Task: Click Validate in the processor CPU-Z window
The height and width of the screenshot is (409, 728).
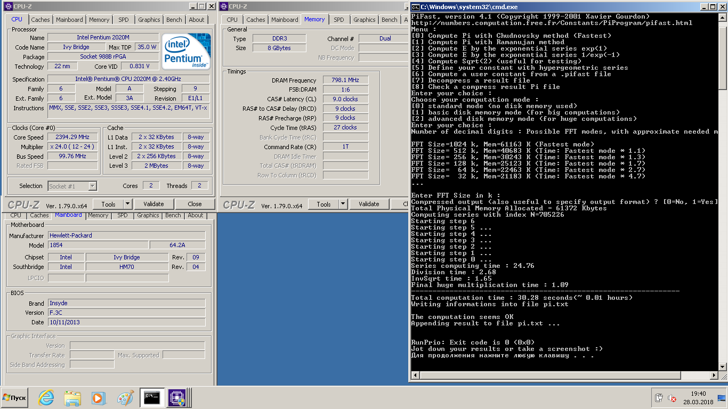Action: (153, 204)
